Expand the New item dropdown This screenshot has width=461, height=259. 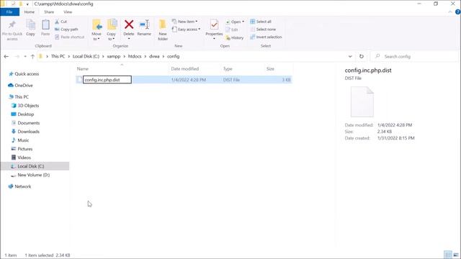coord(184,22)
